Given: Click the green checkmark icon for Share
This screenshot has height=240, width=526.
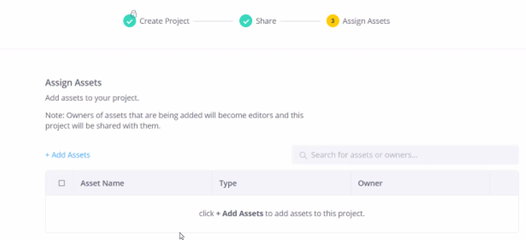Looking at the screenshot, I should tap(246, 21).
